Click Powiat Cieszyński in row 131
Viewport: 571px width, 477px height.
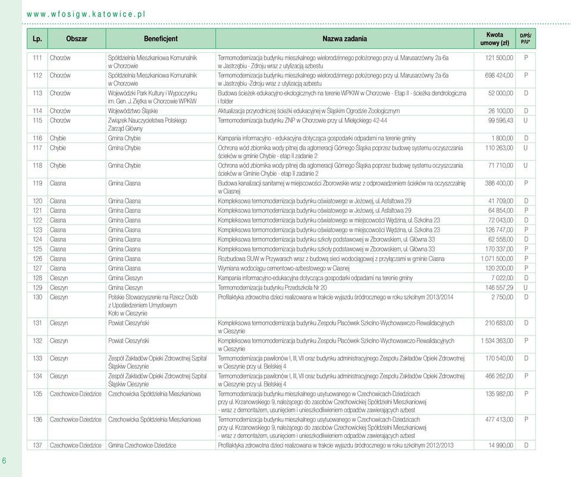tap(128, 323)
